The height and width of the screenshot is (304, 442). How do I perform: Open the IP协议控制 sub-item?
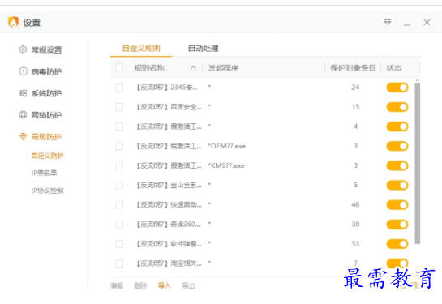click(x=47, y=191)
